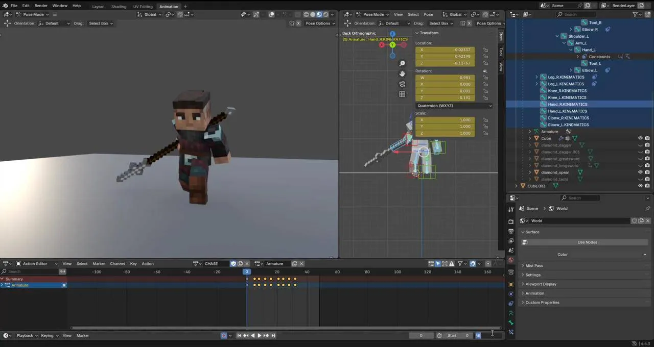This screenshot has height=347, width=654.
Task: Open Bone properties tab icon
Action: [511, 323]
